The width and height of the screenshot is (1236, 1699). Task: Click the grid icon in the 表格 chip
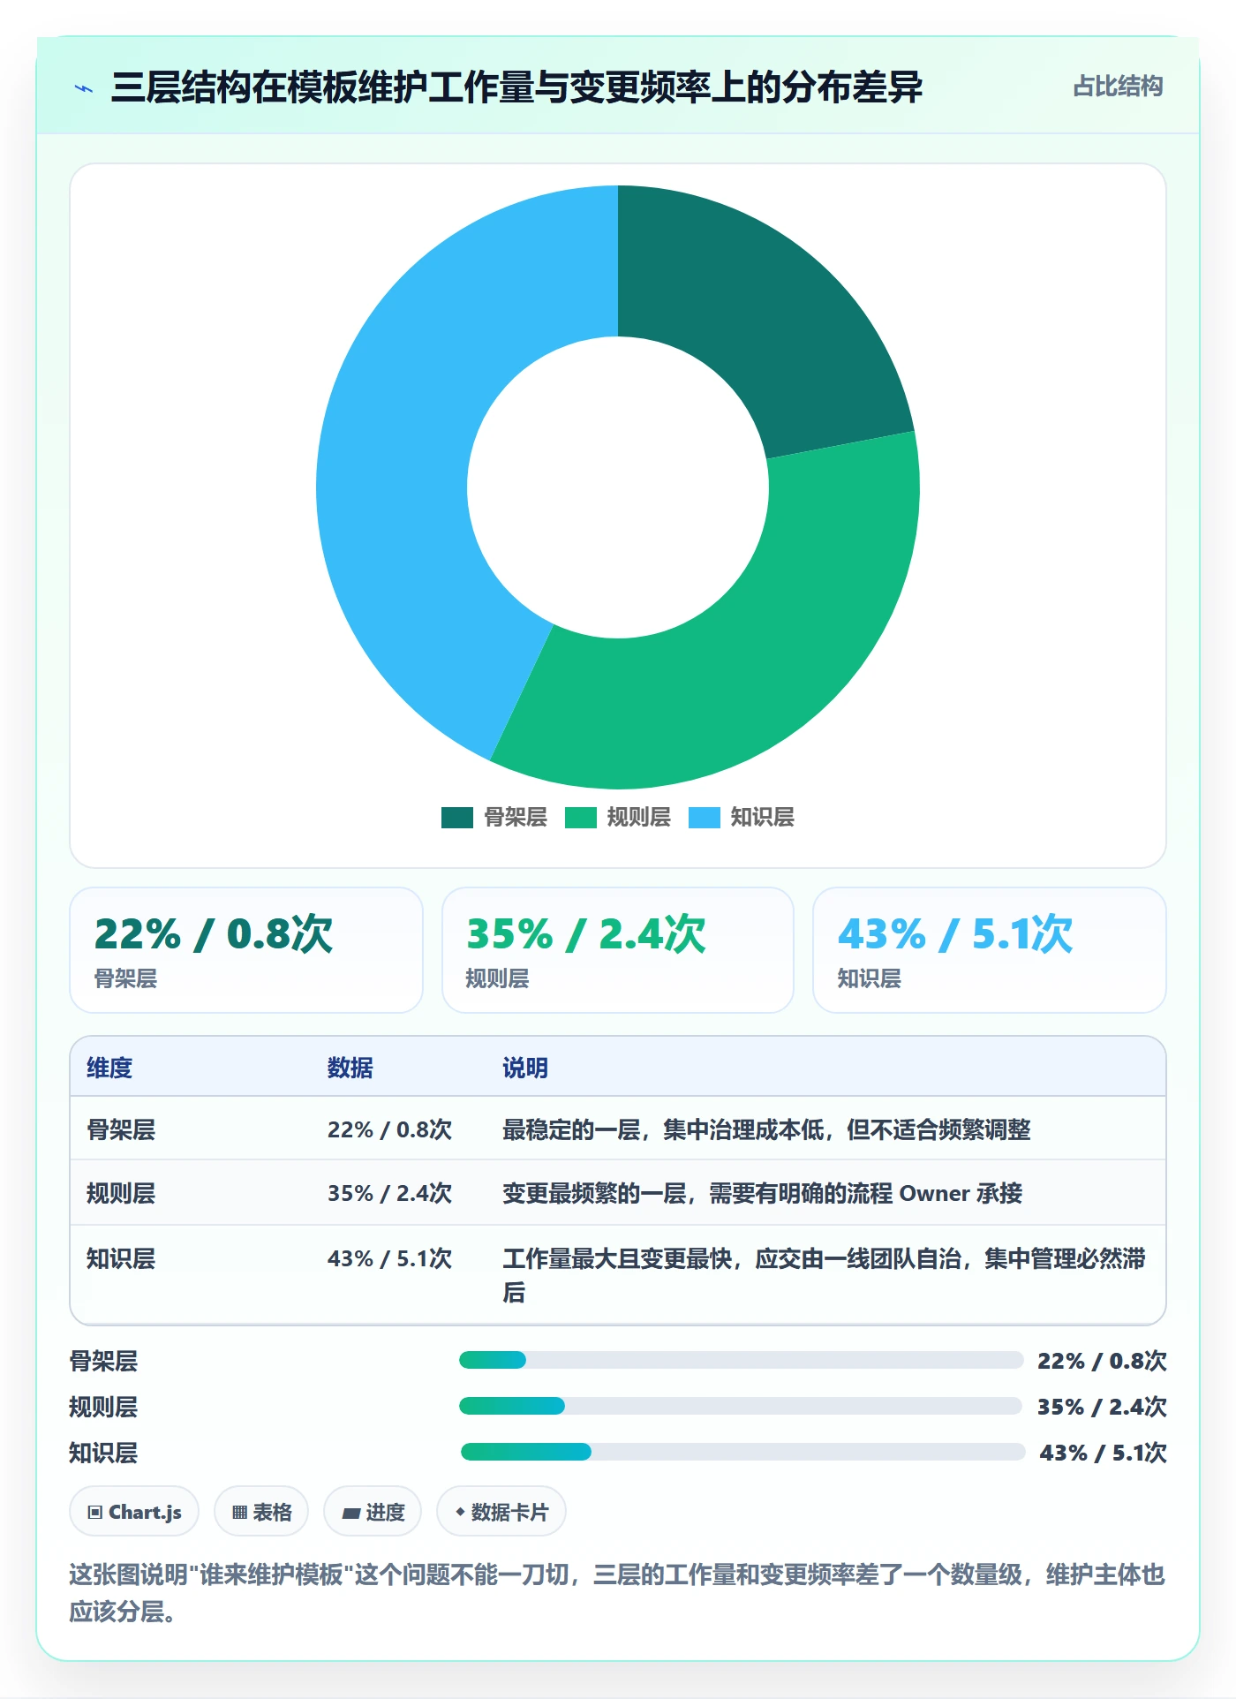pos(239,1513)
